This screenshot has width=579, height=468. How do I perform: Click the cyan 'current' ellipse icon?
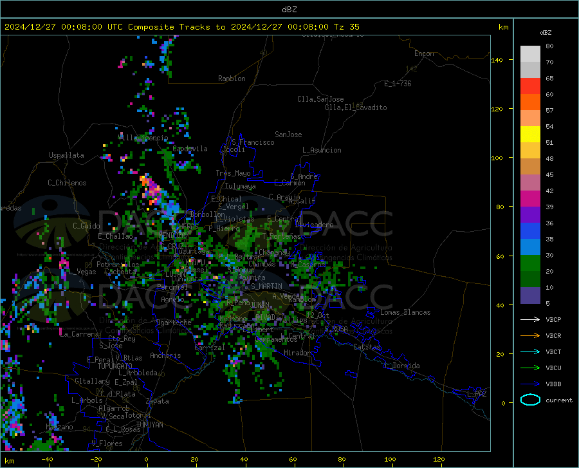click(530, 400)
